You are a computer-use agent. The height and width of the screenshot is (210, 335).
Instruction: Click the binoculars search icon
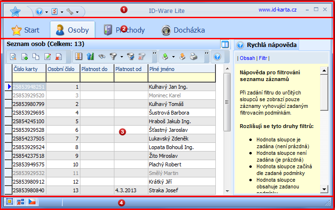(x=102, y=57)
